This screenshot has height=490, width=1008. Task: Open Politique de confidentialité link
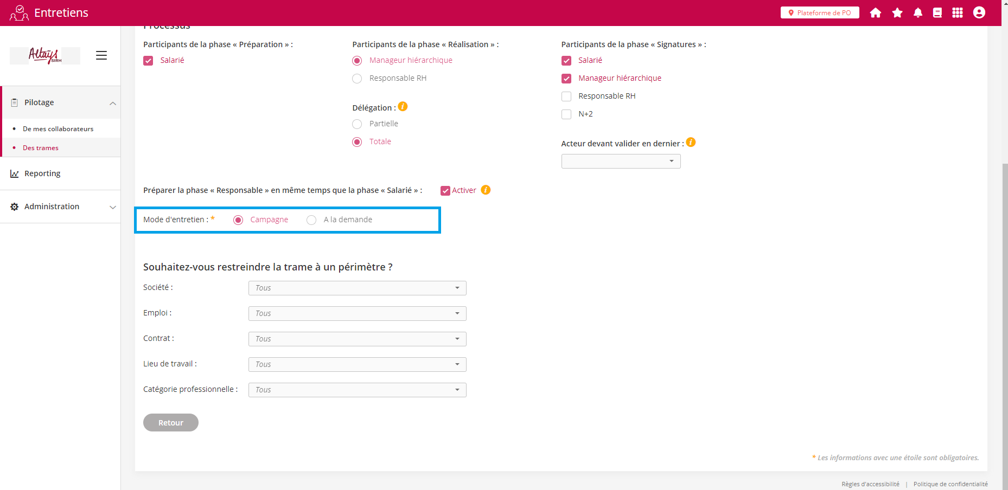(x=950, y=484)
